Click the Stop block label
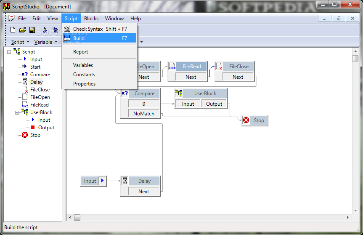This screenshot has height=235, width=363. (259, 120)
